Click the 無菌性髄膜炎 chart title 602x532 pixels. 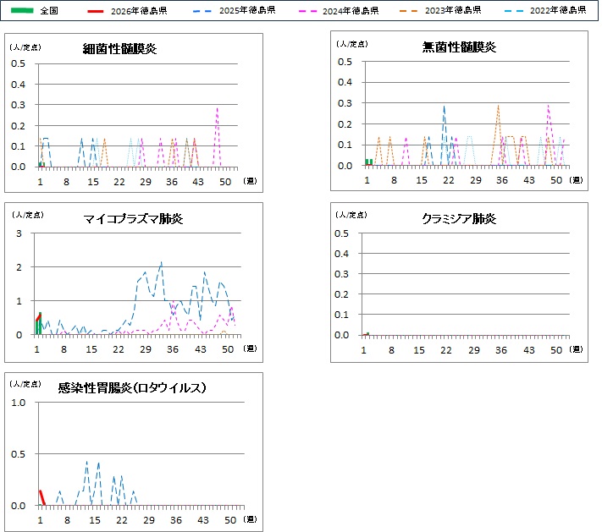point(459,47)
